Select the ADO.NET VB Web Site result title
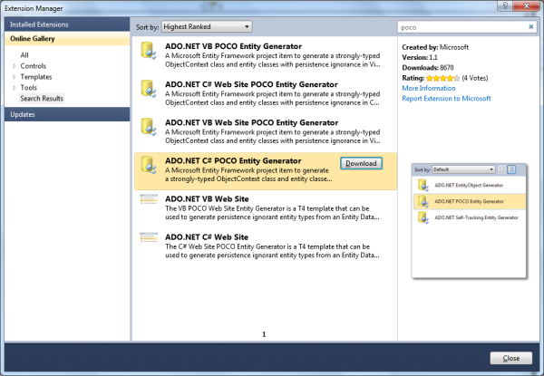The image size is (544, 376). tap(207, 198)
